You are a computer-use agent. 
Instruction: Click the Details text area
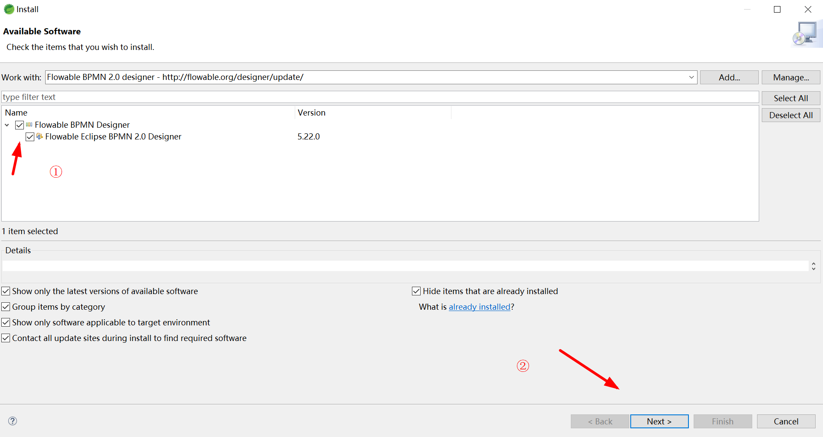pyautogui.click(x=405, y=266)
